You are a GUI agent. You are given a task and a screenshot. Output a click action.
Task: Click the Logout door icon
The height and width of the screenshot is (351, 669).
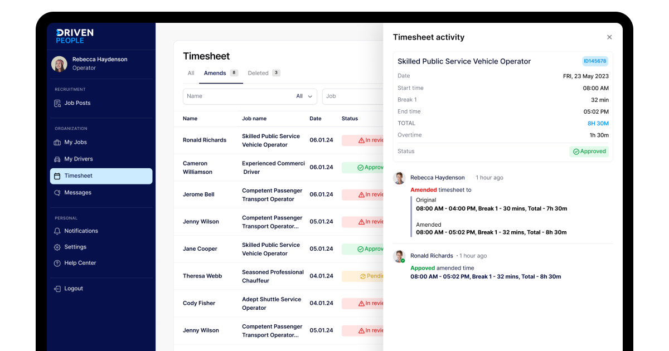[x=57, y=289]
